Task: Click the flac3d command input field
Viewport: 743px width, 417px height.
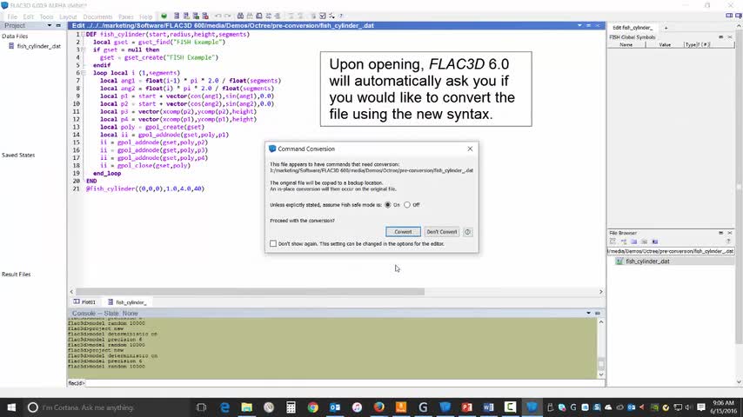Action: click(x=345, y=383)
